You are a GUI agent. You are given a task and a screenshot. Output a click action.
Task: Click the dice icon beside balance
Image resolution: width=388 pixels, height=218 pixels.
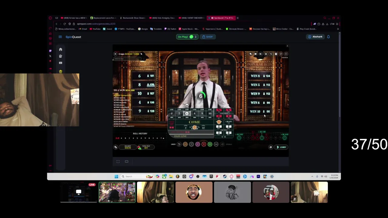(x=115, y=147)
